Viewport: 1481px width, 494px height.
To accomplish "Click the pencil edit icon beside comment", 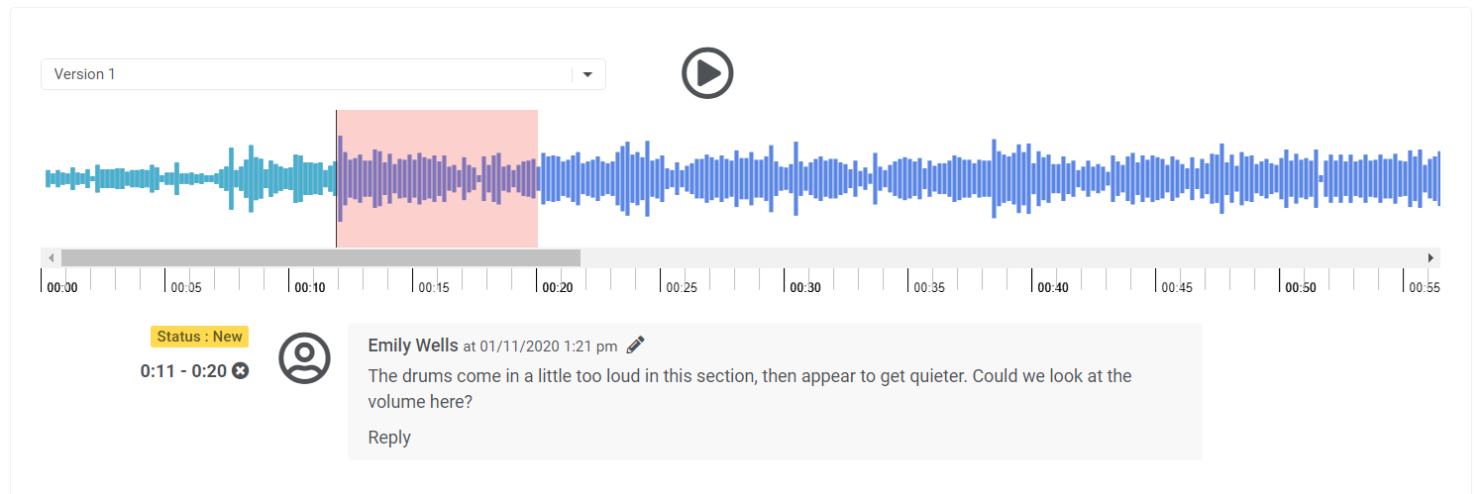I will point(636,345).
